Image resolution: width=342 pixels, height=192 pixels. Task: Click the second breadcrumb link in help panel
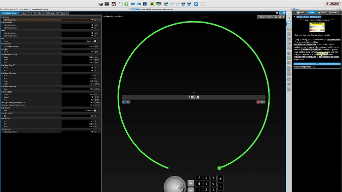pos(306,17)
